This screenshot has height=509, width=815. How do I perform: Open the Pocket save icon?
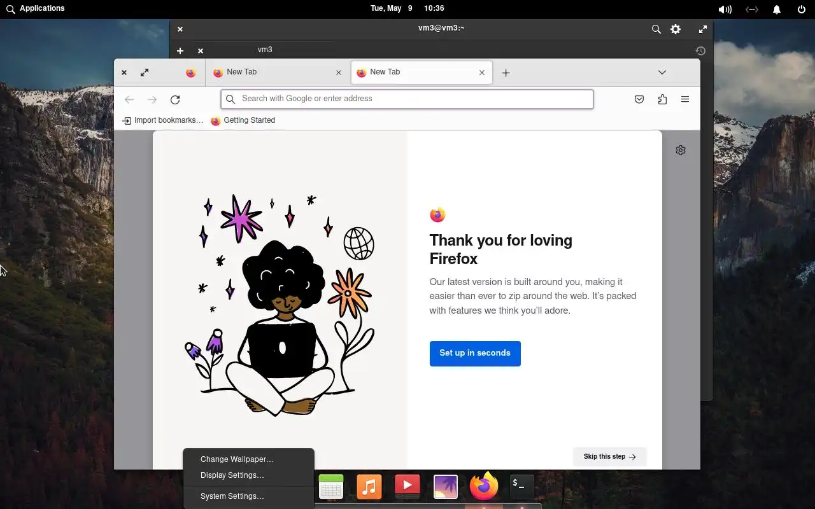coord(639,99)
